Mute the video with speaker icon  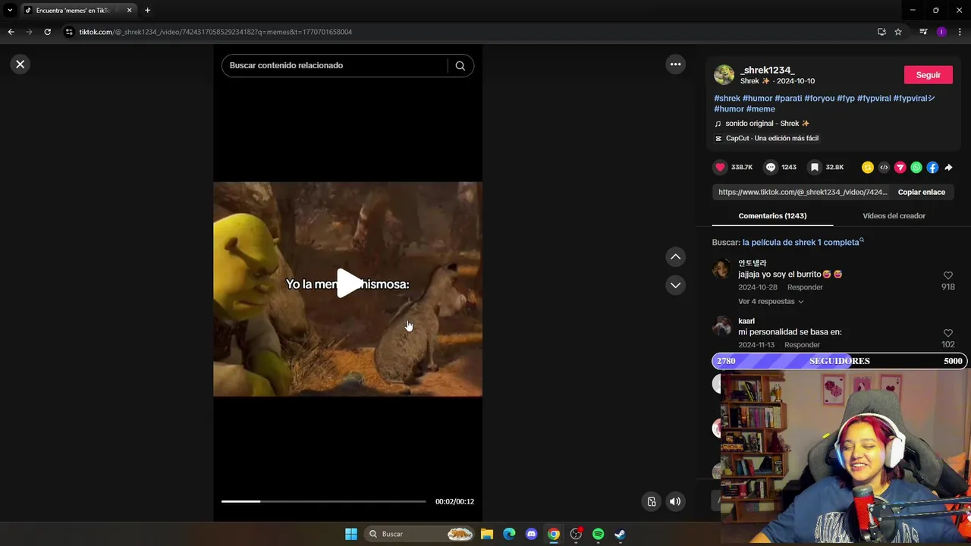click(675, 501)
